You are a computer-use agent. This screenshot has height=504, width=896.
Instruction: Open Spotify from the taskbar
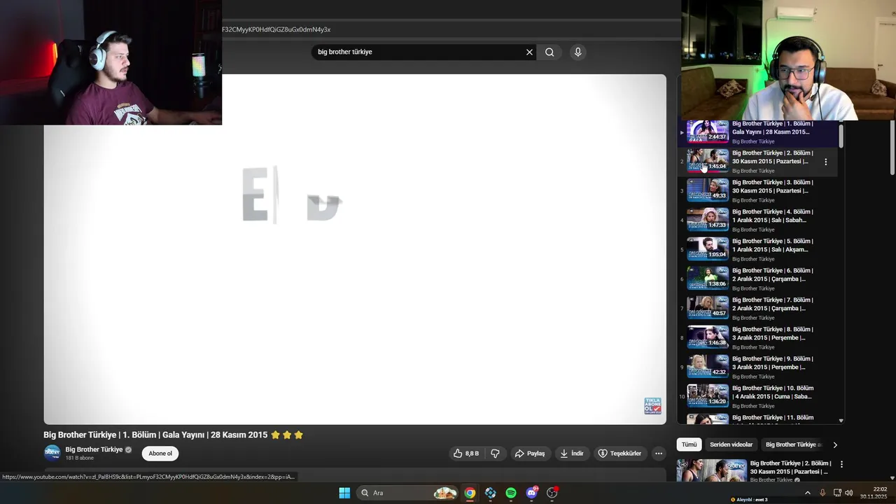pos(511,493)
